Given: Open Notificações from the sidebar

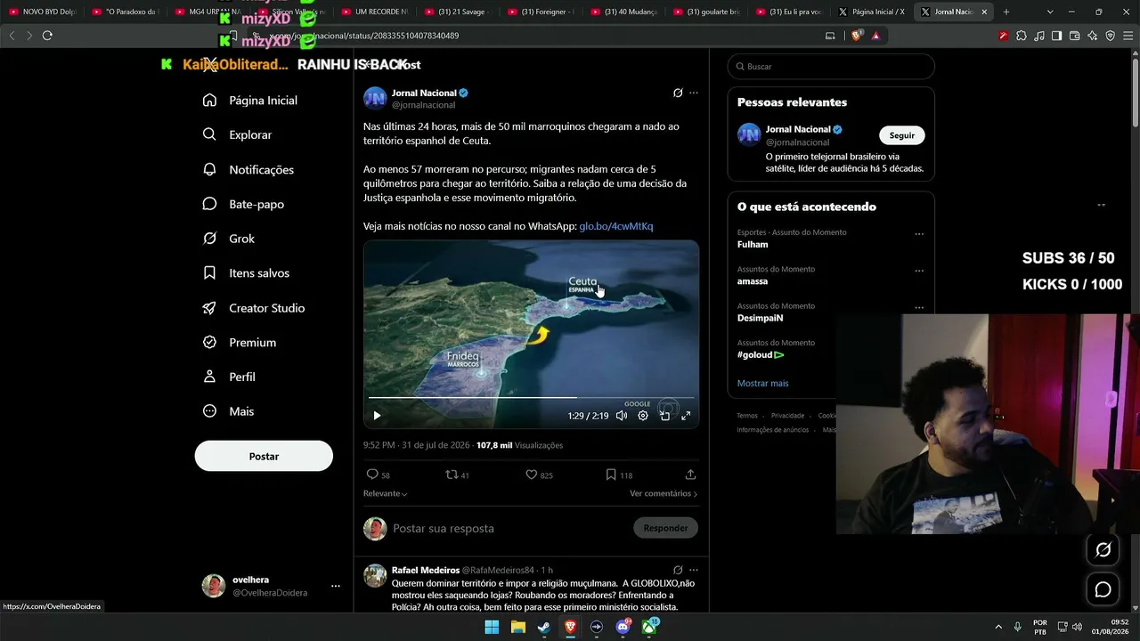Looking at the screenshot, I should (248, 170).
